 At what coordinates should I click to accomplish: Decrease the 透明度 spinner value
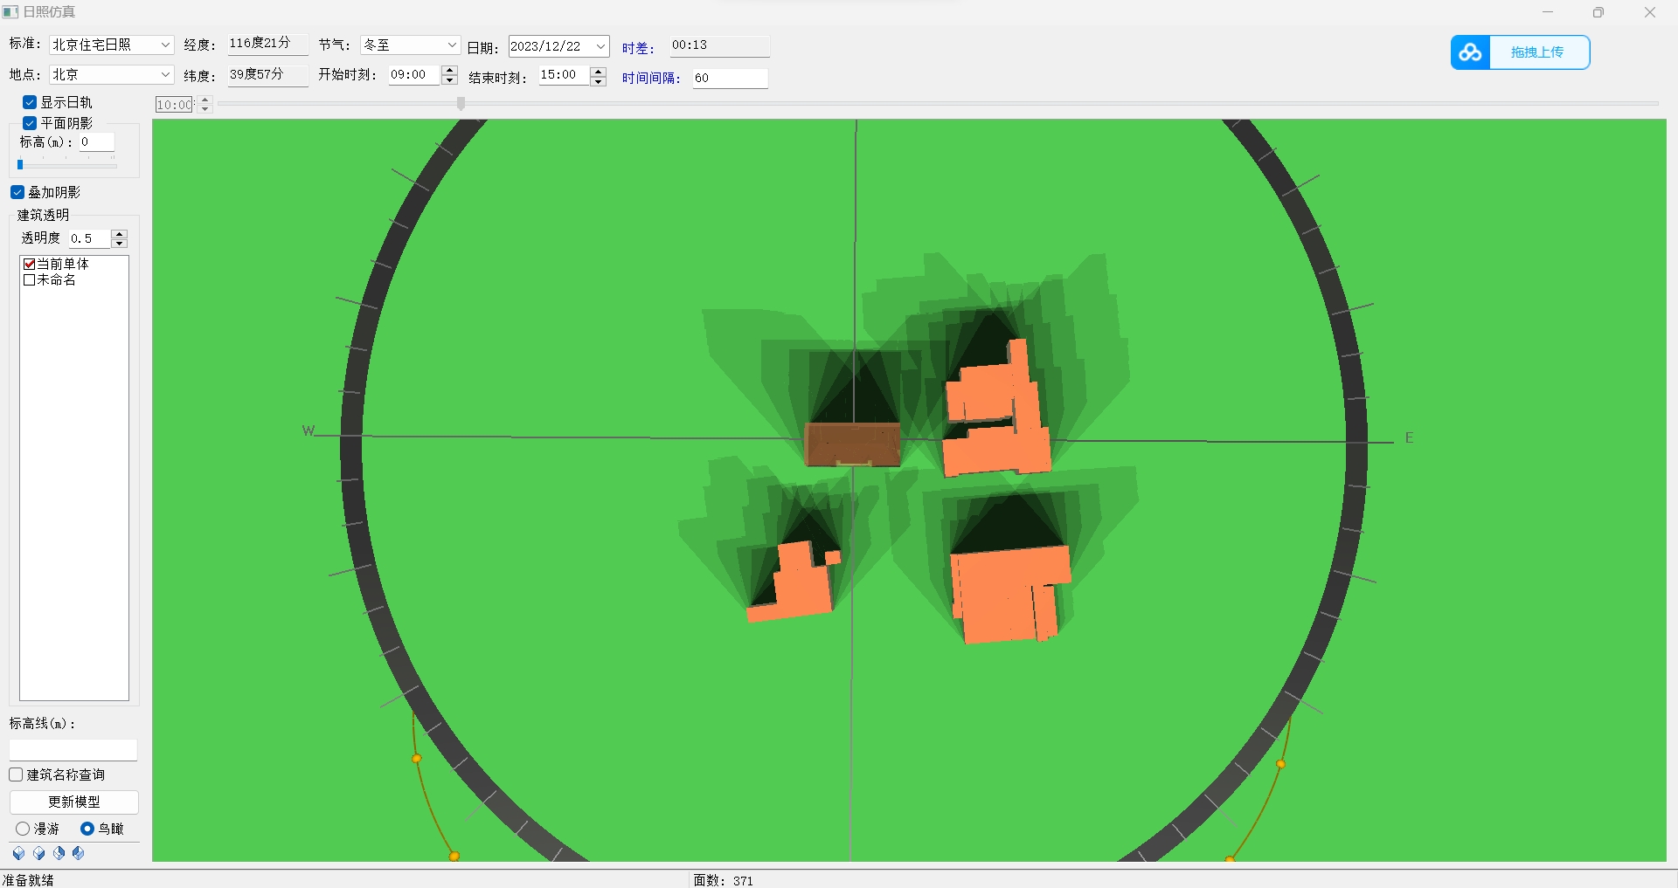tap(120, 243)
